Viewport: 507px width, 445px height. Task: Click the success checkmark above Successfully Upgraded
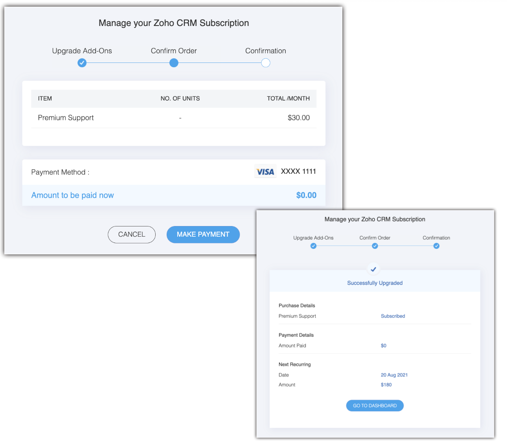[x=373, y=269]
